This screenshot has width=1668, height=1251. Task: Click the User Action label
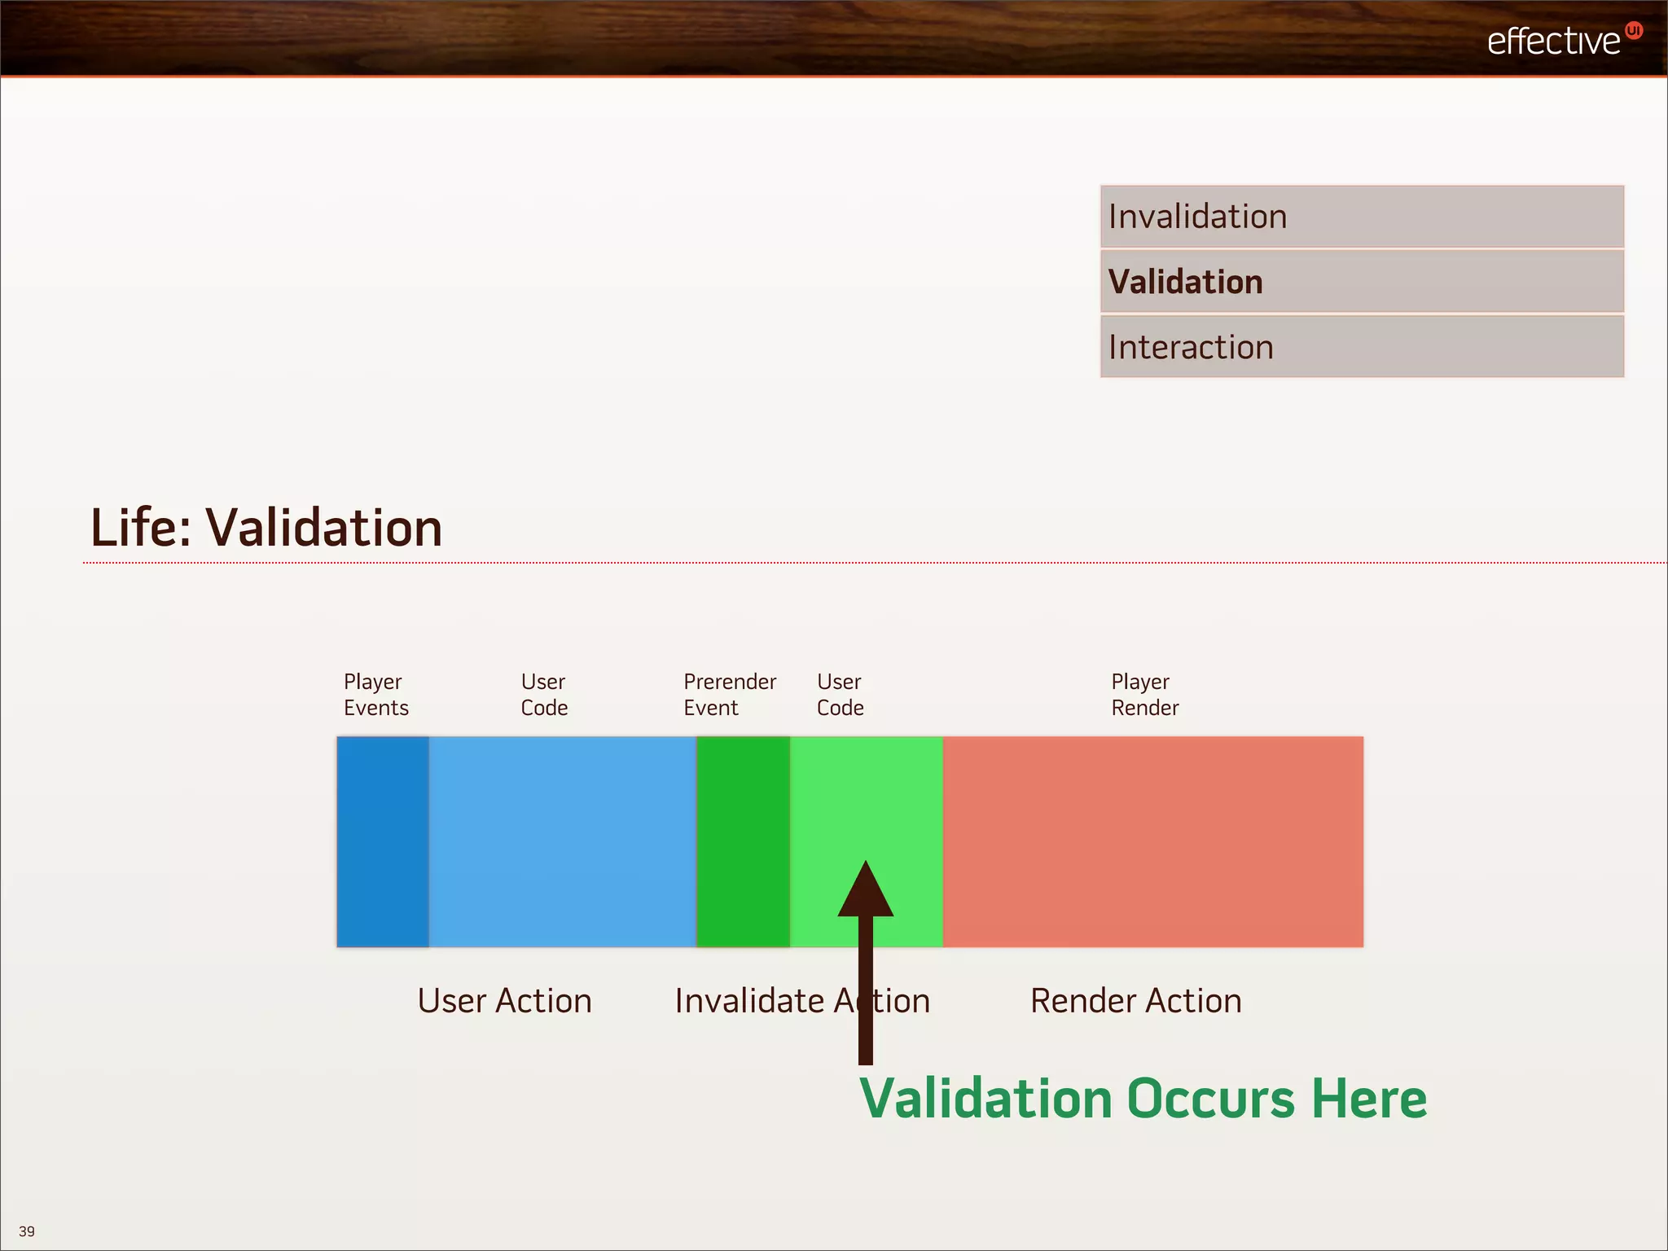click(504, 1001)
